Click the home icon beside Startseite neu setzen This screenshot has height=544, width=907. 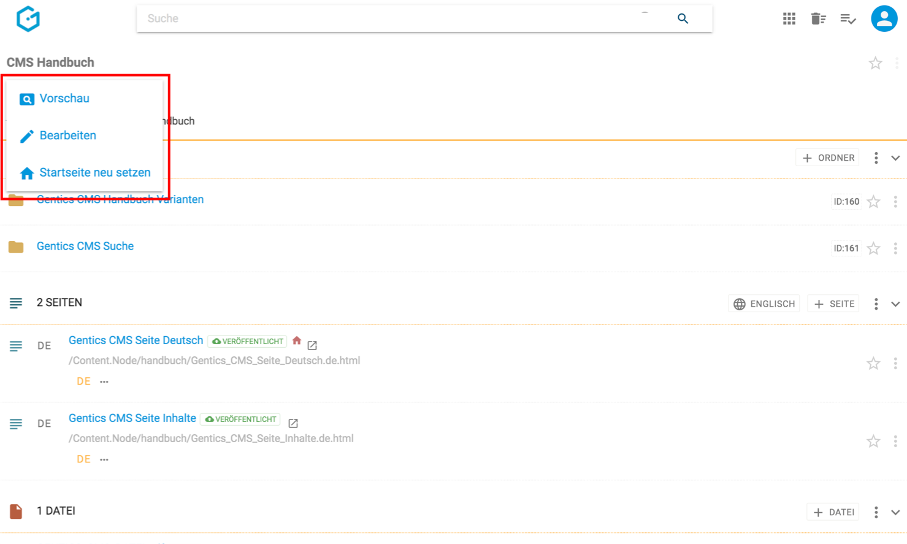[26, 174]
